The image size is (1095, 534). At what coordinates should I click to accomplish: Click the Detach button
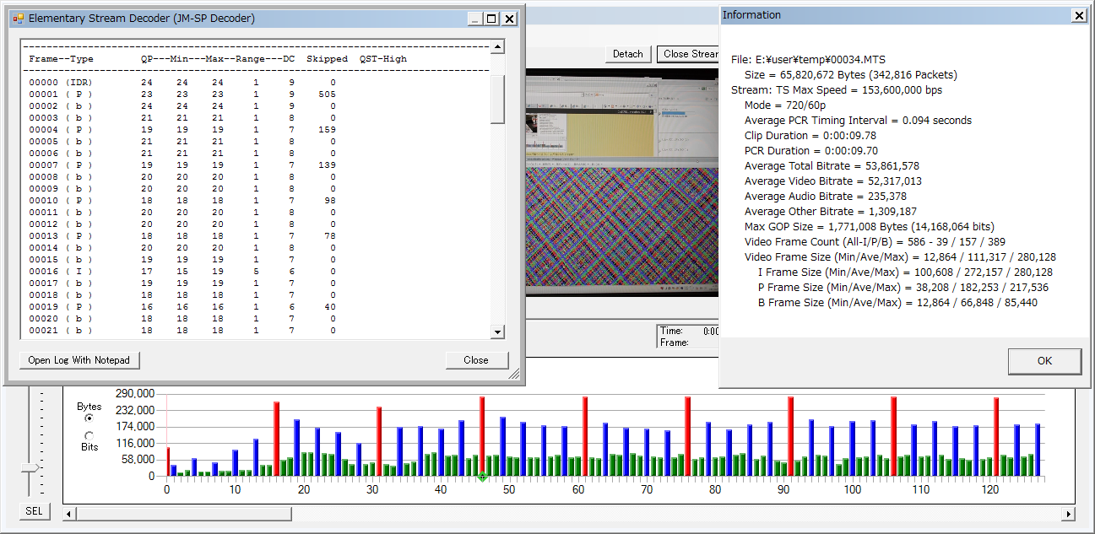[x=627, y=54]
